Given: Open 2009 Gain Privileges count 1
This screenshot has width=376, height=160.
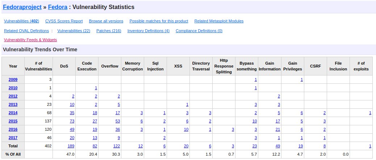Looking at the screenshot, I should 302,80.
